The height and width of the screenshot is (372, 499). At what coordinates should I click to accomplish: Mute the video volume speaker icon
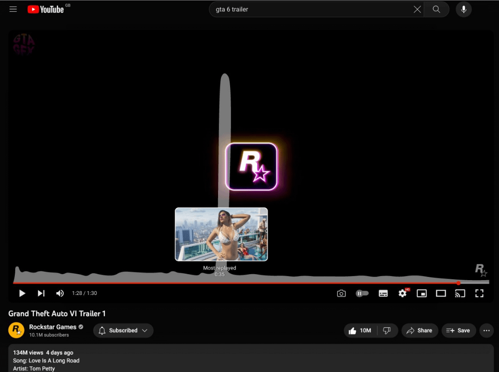pyautogui.click(x=60, y=293)
